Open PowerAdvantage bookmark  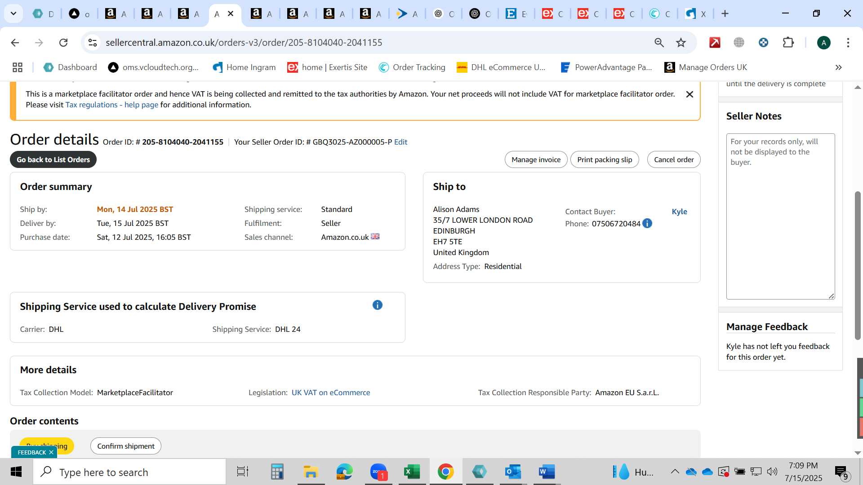pos(606,67)
